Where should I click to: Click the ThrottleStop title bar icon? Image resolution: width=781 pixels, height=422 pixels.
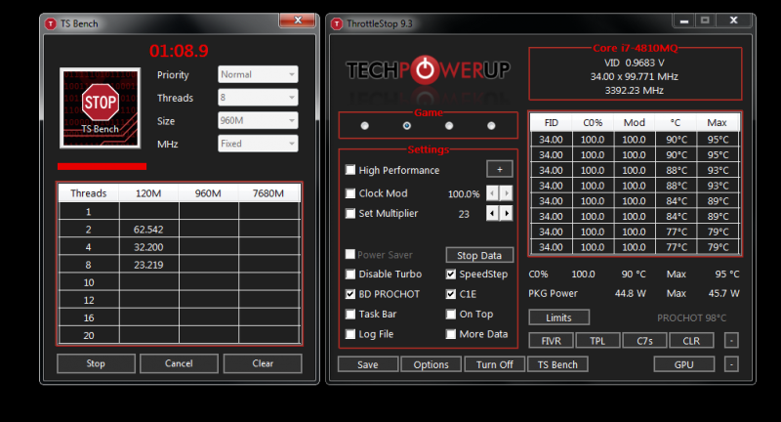(337, 23)
